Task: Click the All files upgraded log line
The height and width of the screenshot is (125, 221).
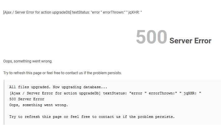Action: click(x=58, y=87)
